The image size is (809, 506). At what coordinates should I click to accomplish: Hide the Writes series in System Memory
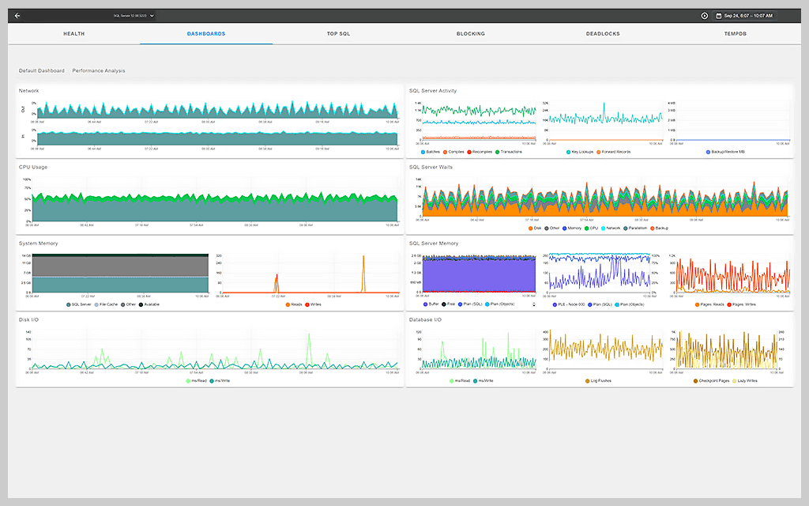coord(313,304)
